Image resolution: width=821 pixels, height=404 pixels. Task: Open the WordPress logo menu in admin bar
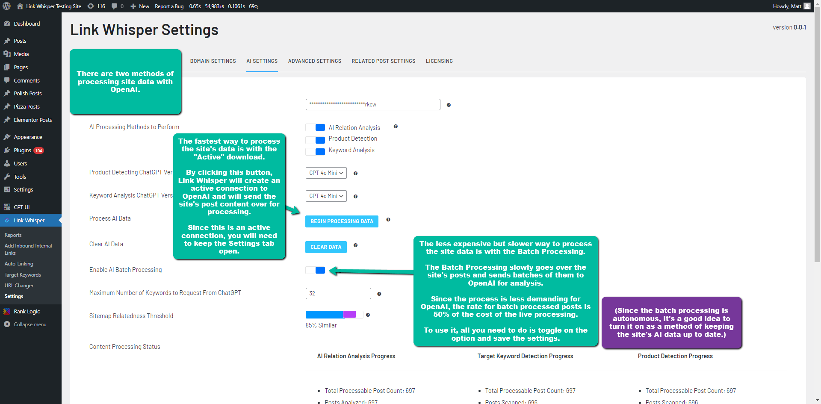7,6
